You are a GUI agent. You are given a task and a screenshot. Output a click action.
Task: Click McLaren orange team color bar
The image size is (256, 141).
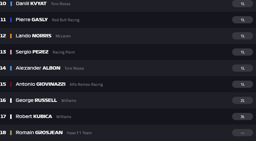tap(11, 36)
